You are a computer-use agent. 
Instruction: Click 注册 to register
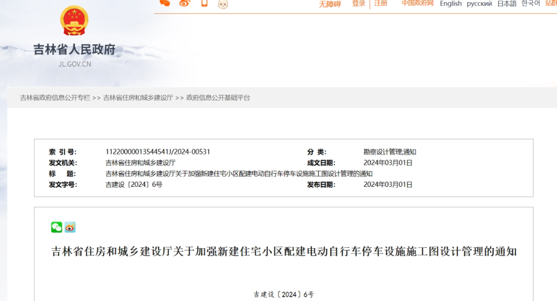point(381,4)
